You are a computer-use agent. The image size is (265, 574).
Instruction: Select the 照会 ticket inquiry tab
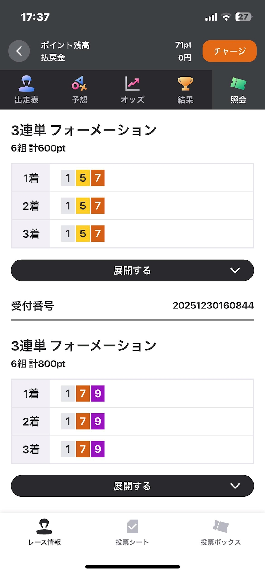coord(238,90)
